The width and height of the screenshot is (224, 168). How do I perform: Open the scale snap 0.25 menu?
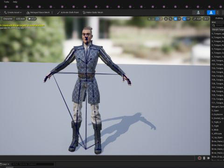(x=199, y=19)
